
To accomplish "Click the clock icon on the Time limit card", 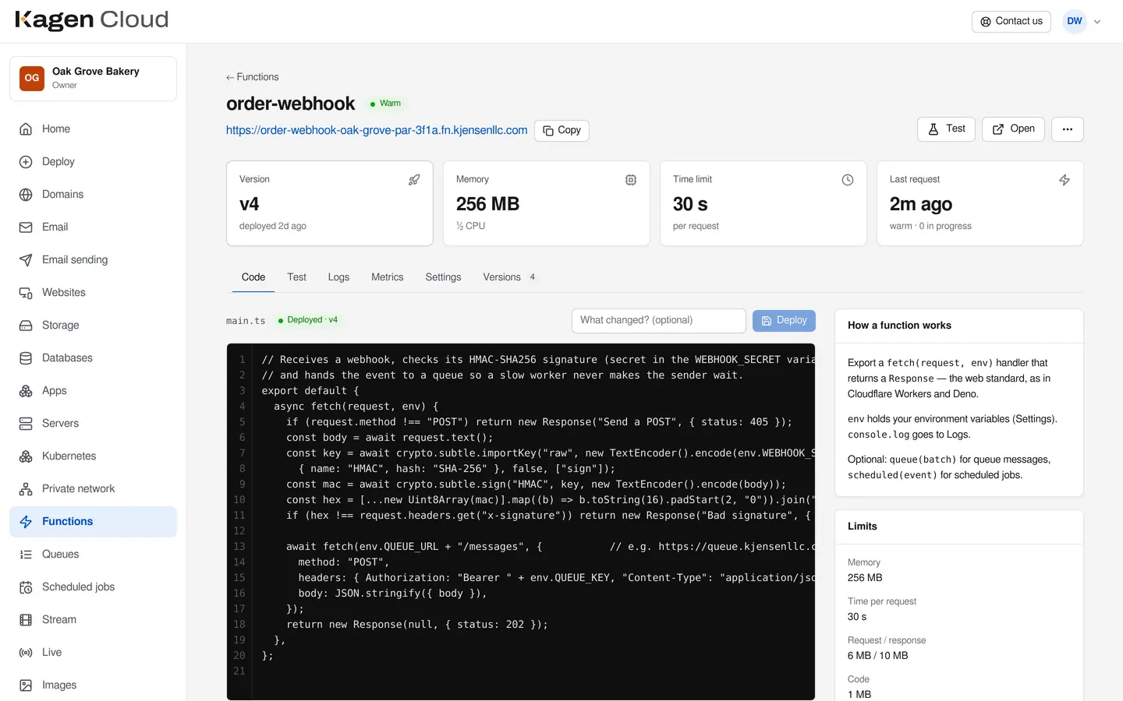I will pos(848,180).
